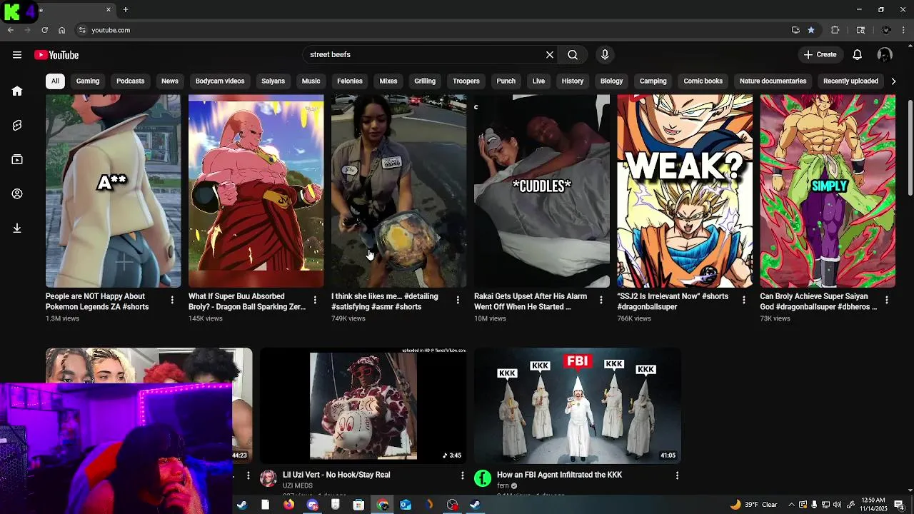
Task: Show more filter chips with right arrow
Action: pyautogui.click(x=893, y=81)
